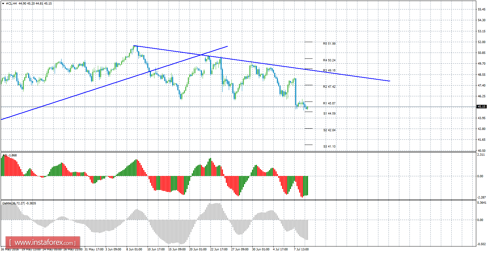
Task: Click the 30 Jun 01:00 time label
Action: [261, 249]
